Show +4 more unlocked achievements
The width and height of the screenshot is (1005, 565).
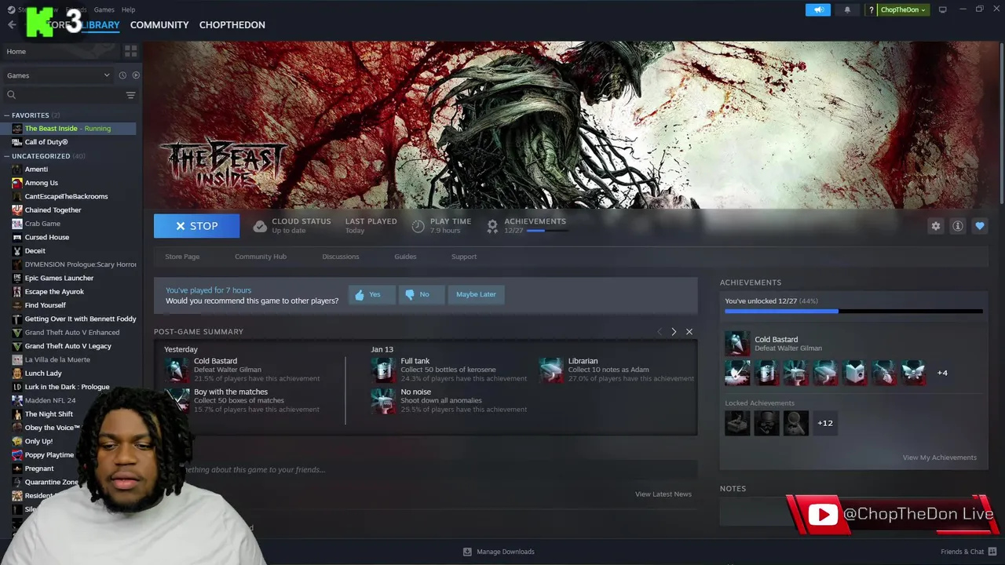942,373
